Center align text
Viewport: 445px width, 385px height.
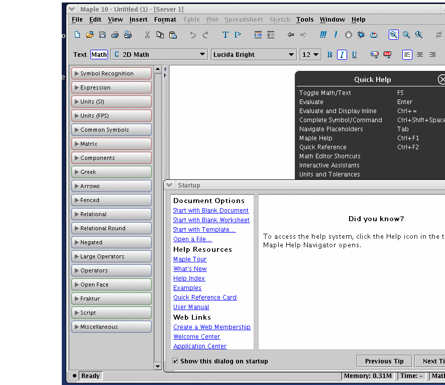click(x=420, y=54)
